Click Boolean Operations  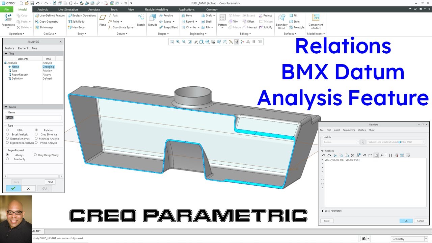(x=82, y=16)
